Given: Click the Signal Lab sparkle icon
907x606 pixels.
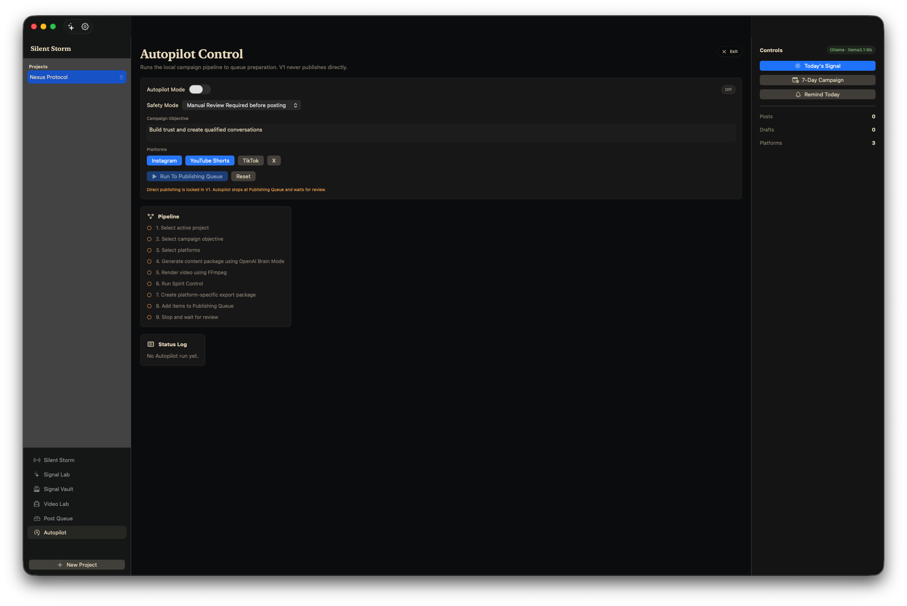Looking at the screenshot, I should (37, 474).
